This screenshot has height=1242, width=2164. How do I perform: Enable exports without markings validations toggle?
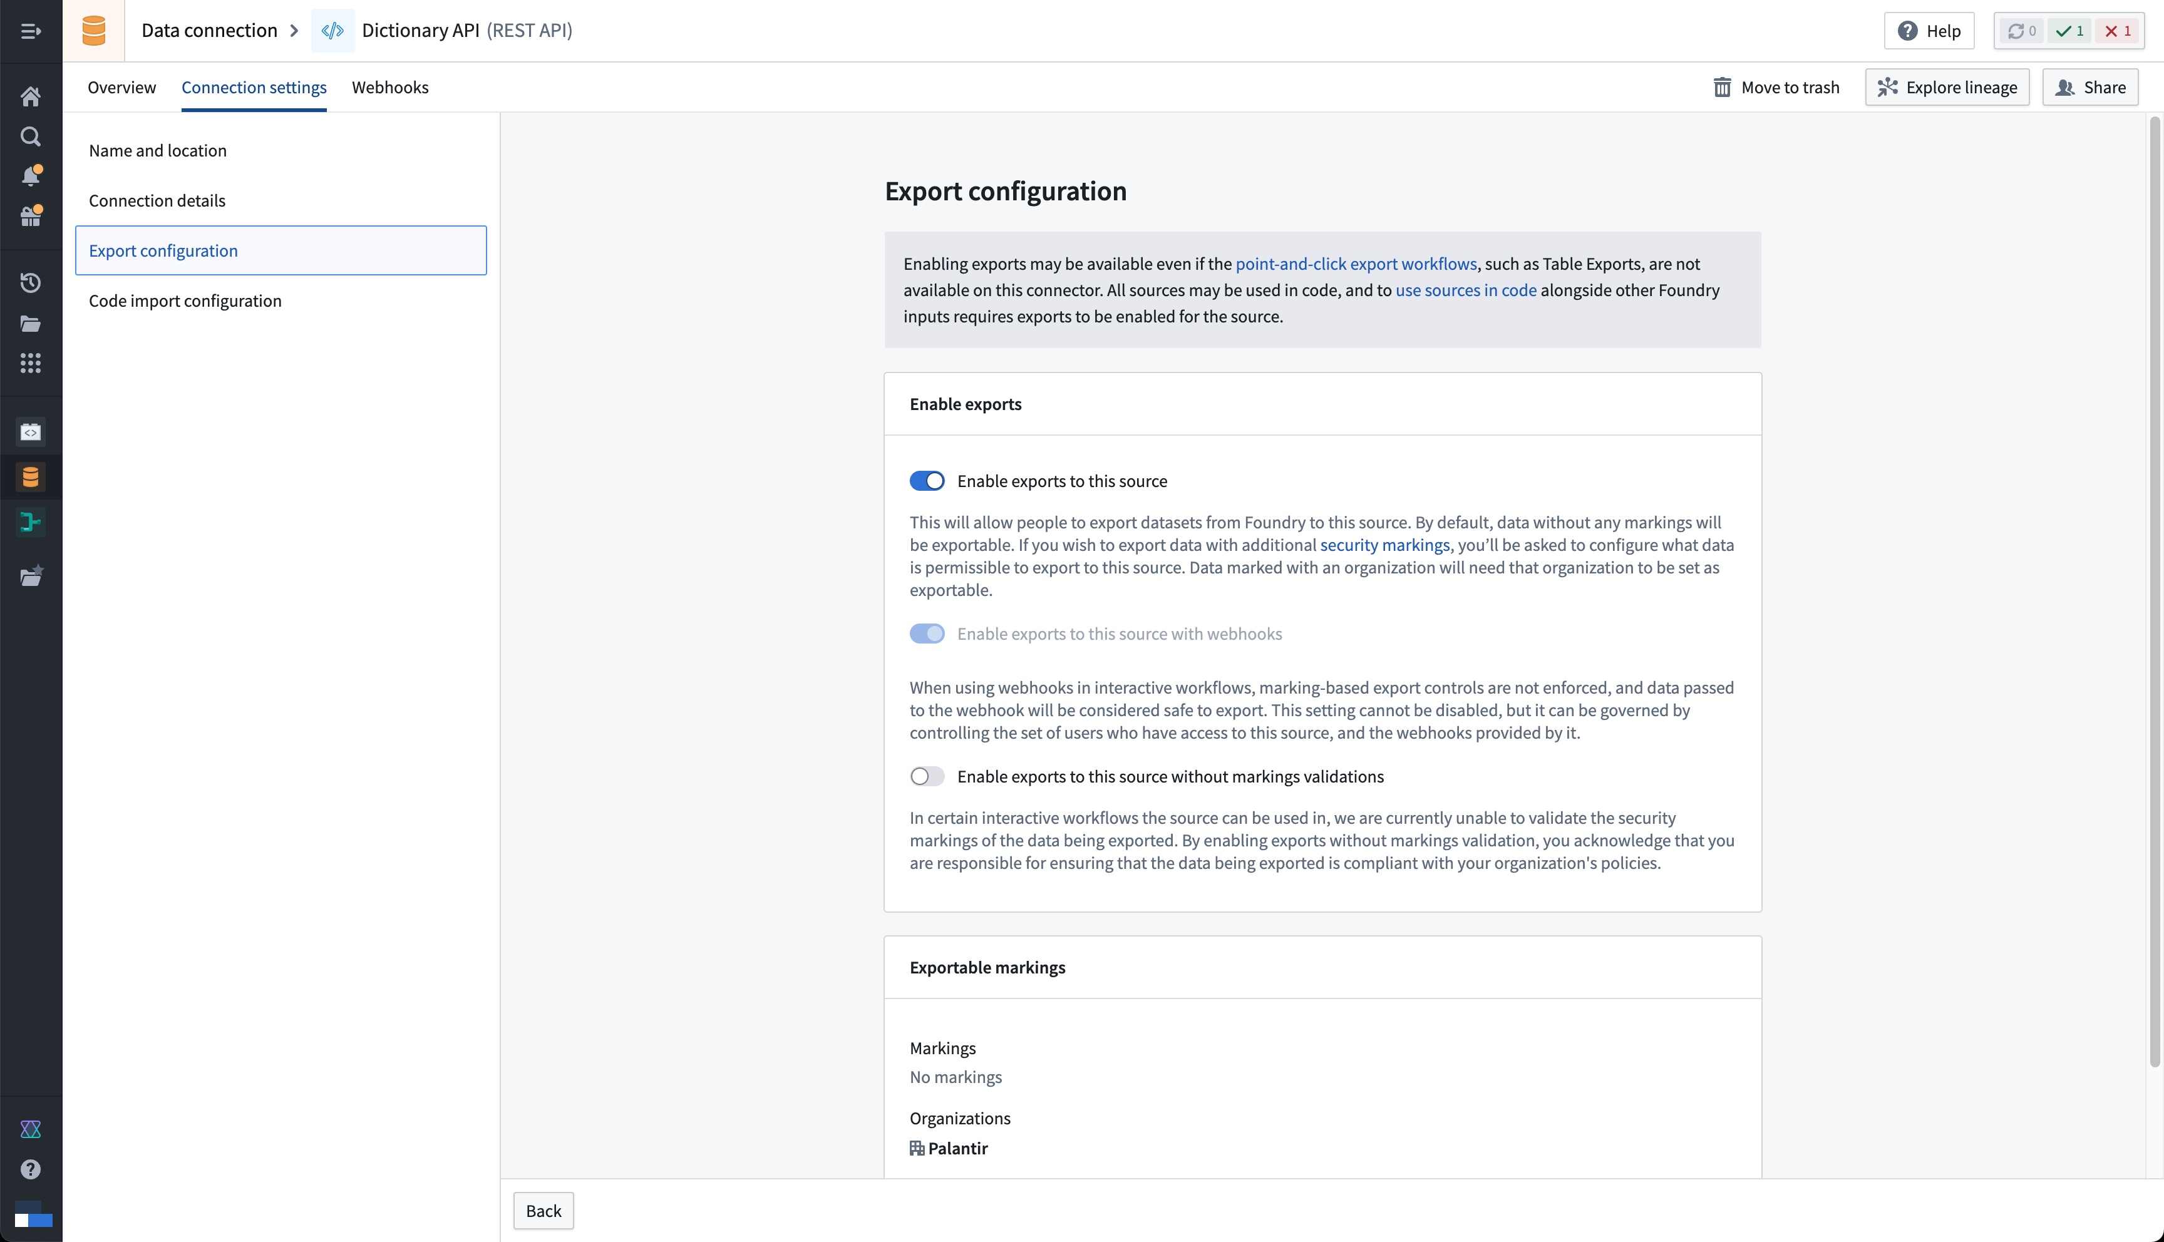click(x=926, y=776)
